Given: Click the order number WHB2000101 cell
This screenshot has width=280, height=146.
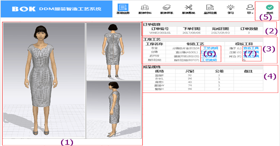Looking at the screenshot, I should 160,32.
